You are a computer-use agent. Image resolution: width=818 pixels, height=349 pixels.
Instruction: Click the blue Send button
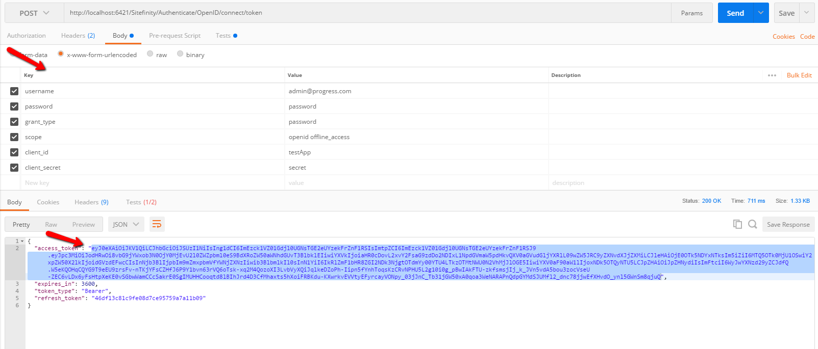coord(735,13)
